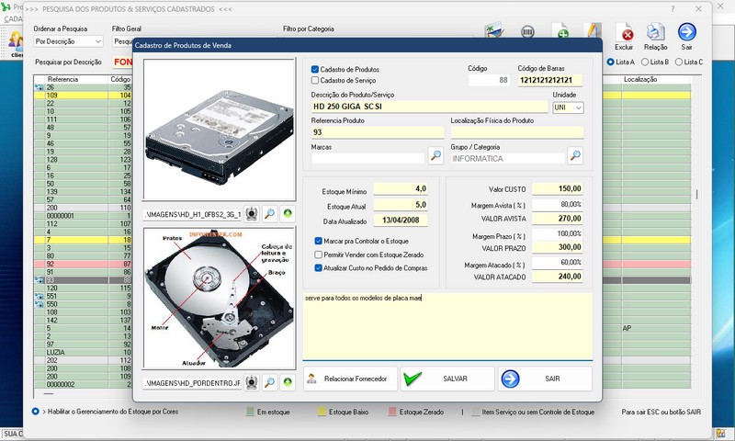
Task: Click the green arrow icon beside first image path
Action: [288, 214]
